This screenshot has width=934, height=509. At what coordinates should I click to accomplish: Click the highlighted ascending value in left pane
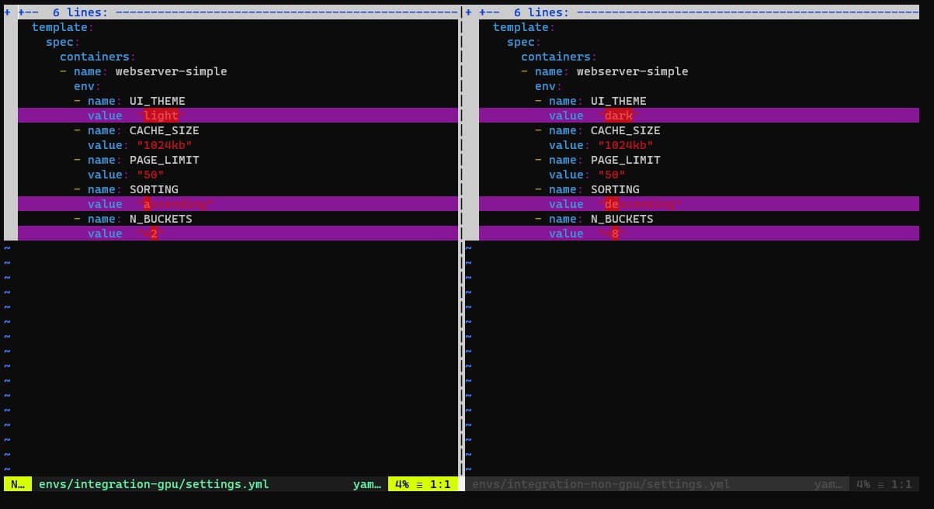175,204
